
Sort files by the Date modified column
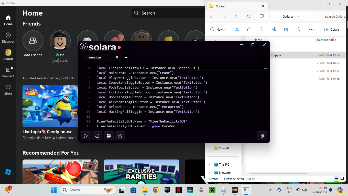point(327,40)
